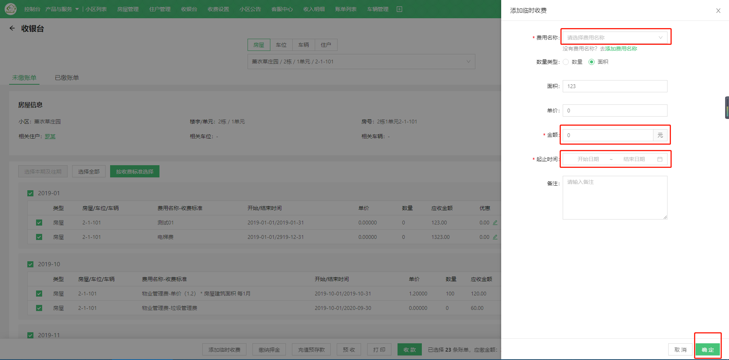
Task: Click the 添加临时收费 bottom button
Action: click(224, 350)
